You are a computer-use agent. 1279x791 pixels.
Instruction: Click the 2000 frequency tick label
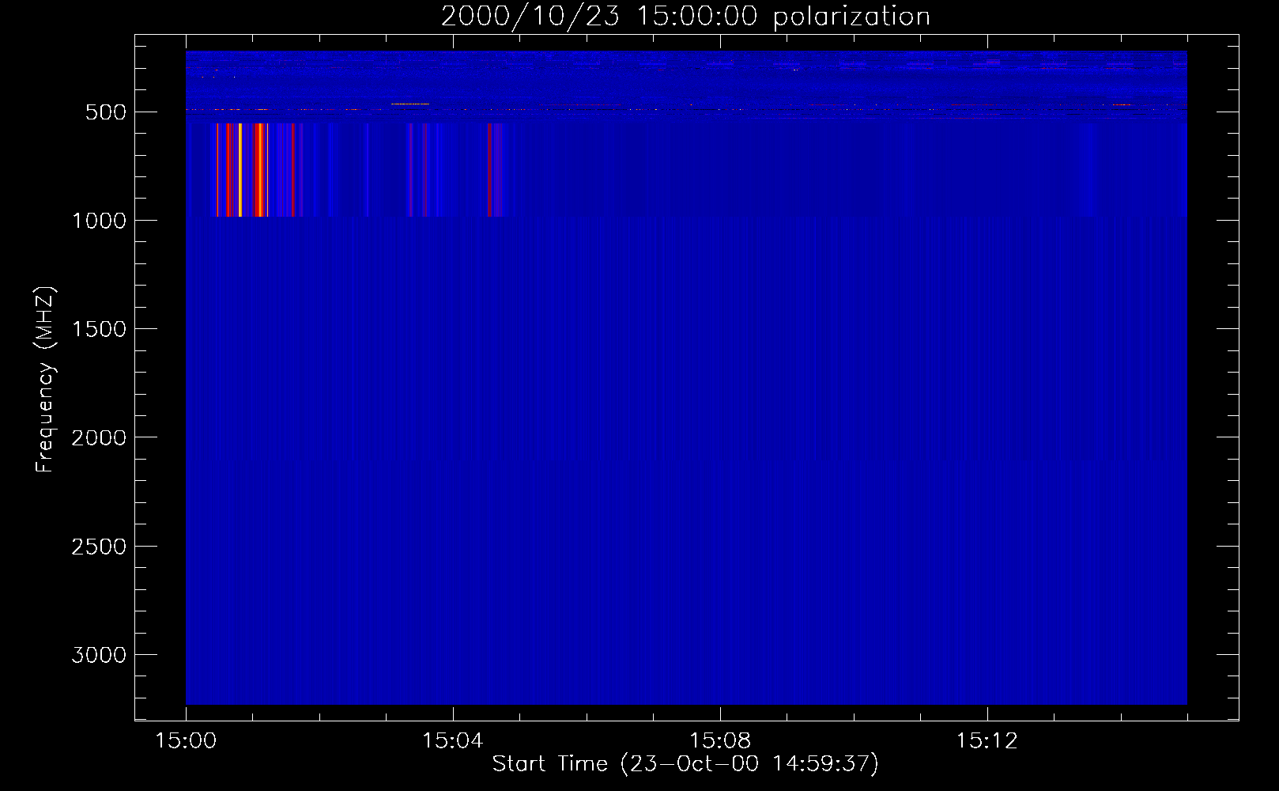pyautogui.click(x=99, y=437)
